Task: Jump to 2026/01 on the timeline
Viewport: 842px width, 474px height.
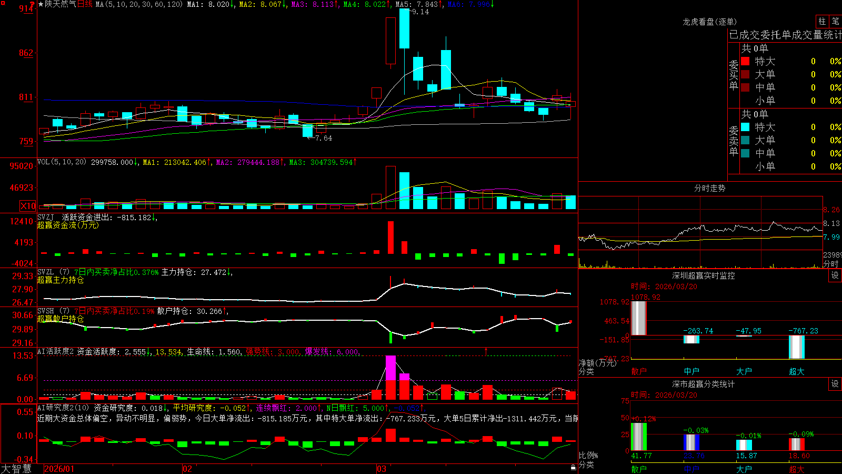Action: tap(59, 469)
